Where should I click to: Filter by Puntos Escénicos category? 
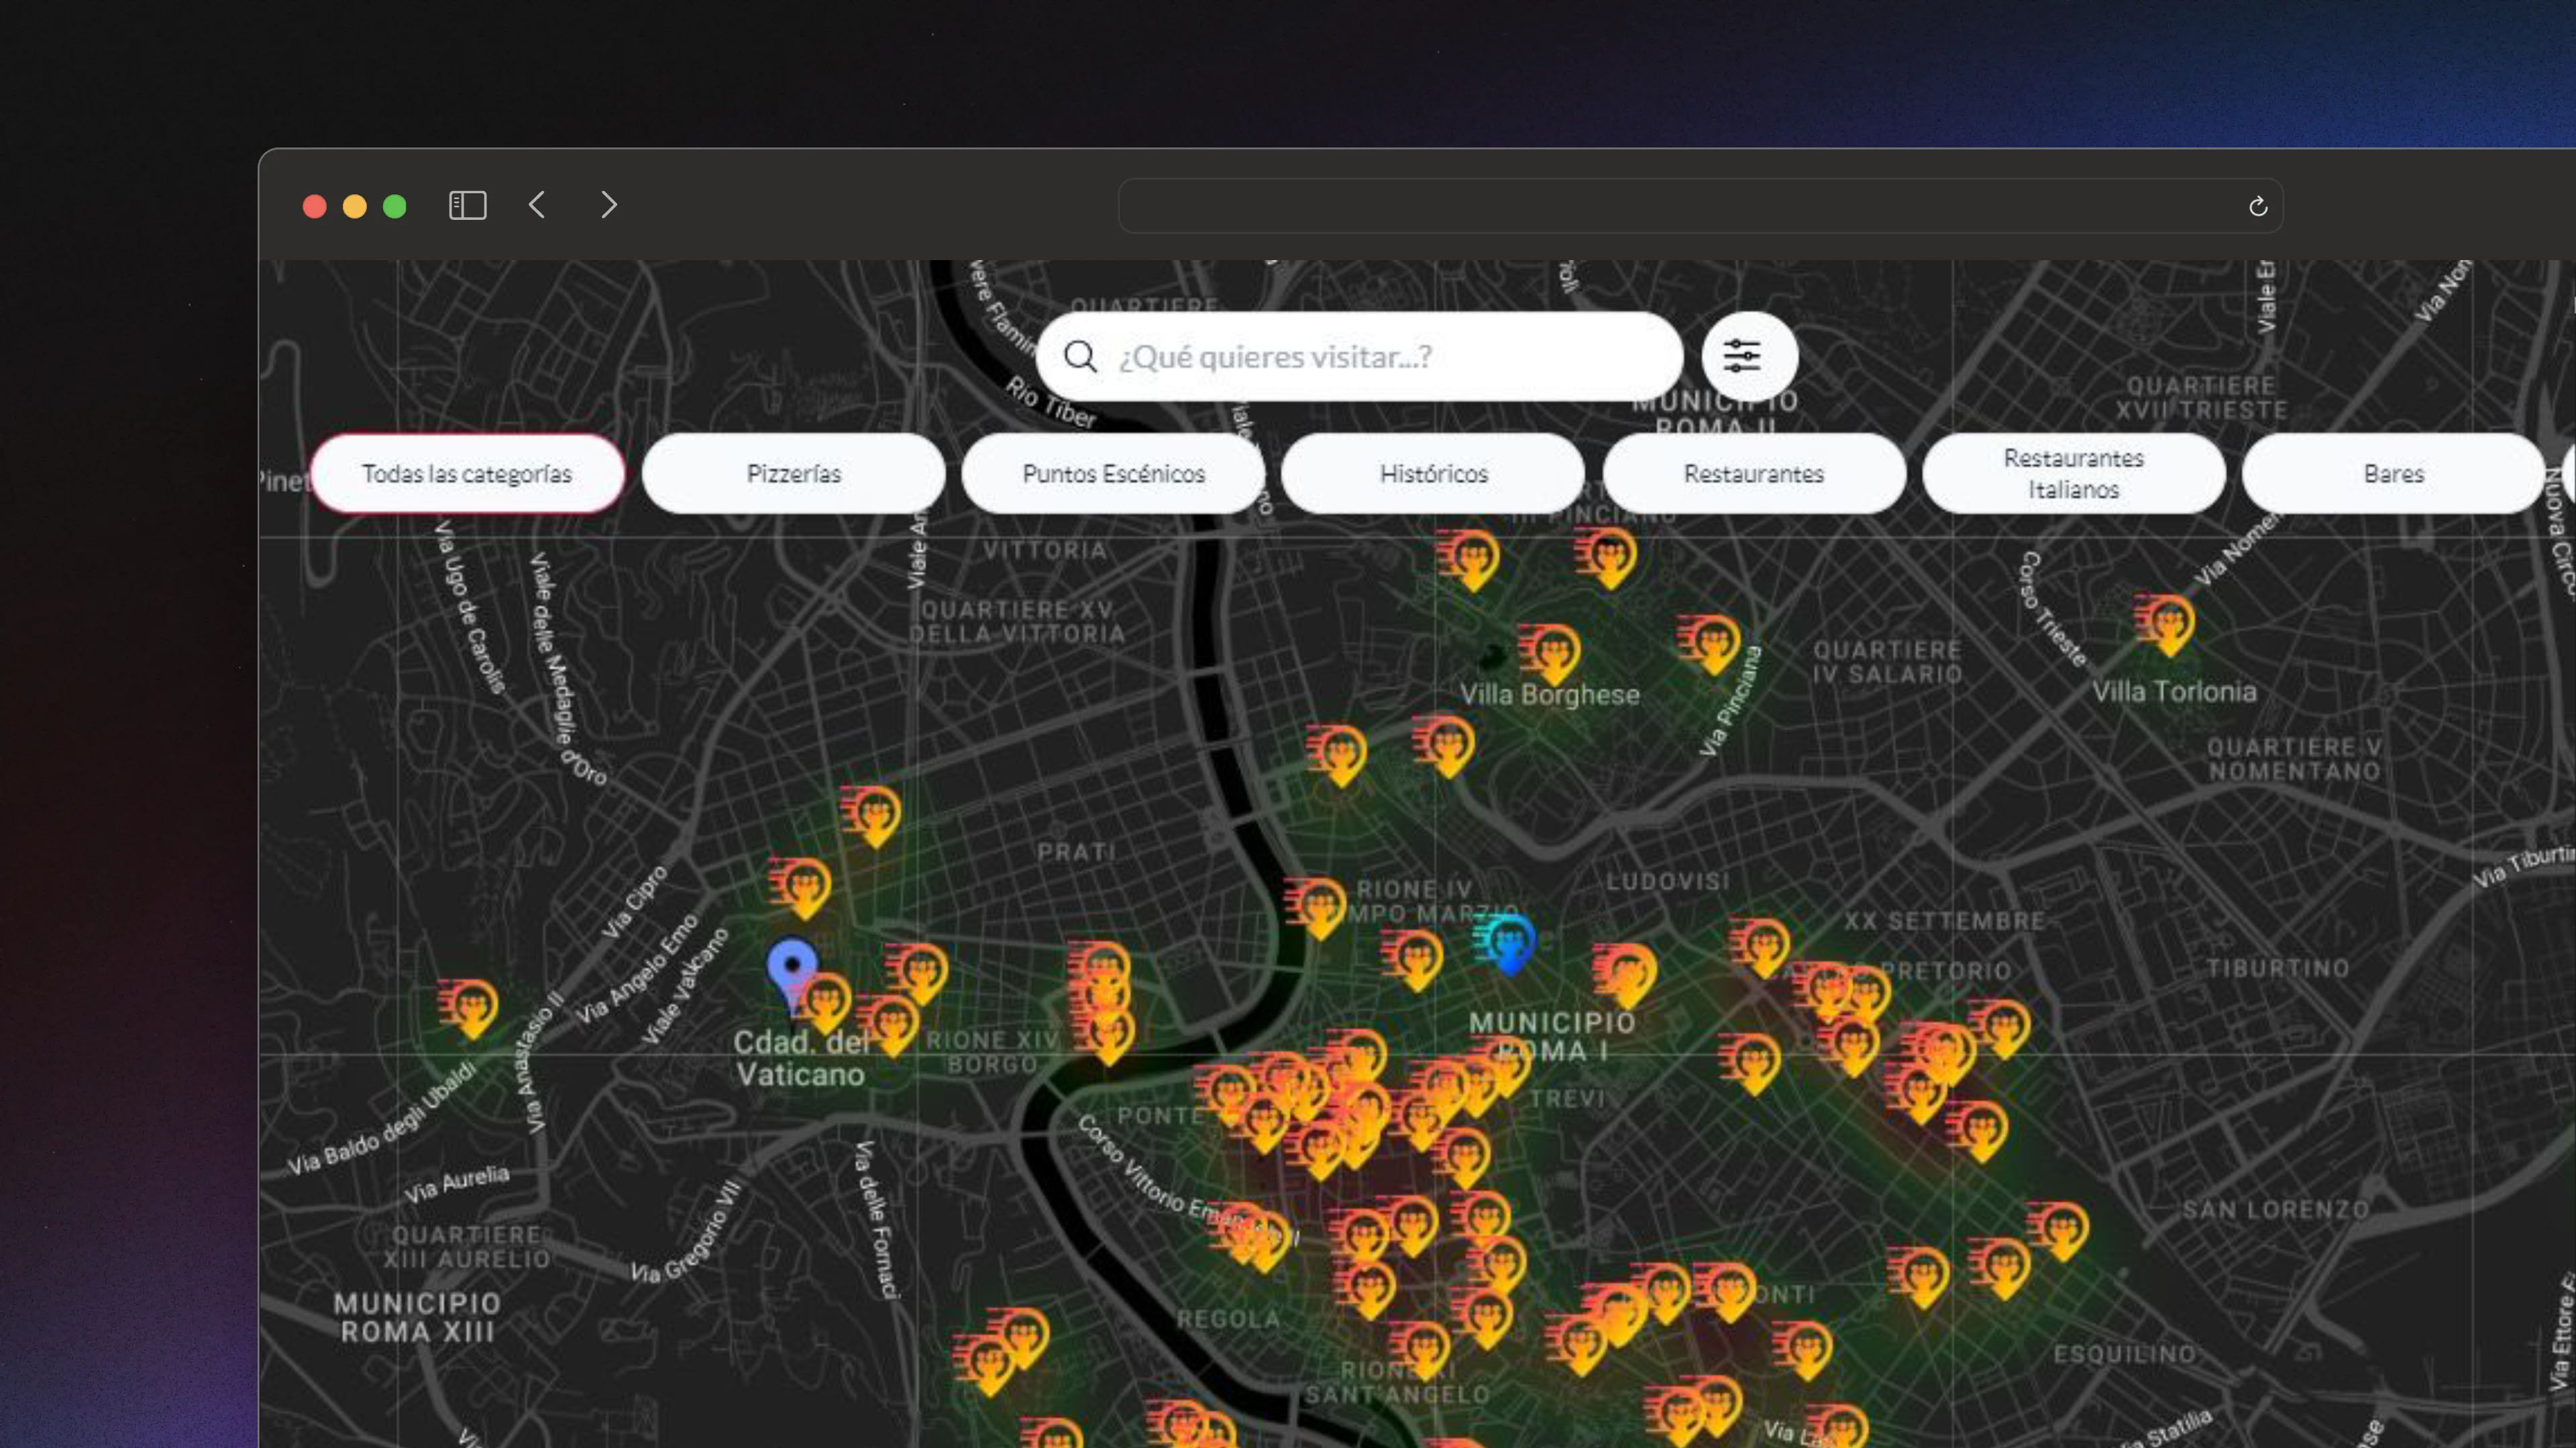(x=1113, y=474)
